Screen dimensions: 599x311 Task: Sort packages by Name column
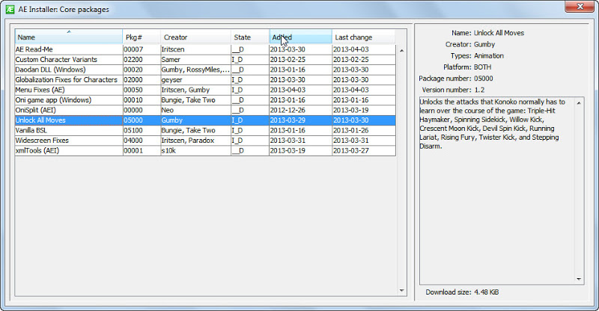point(69,37)
